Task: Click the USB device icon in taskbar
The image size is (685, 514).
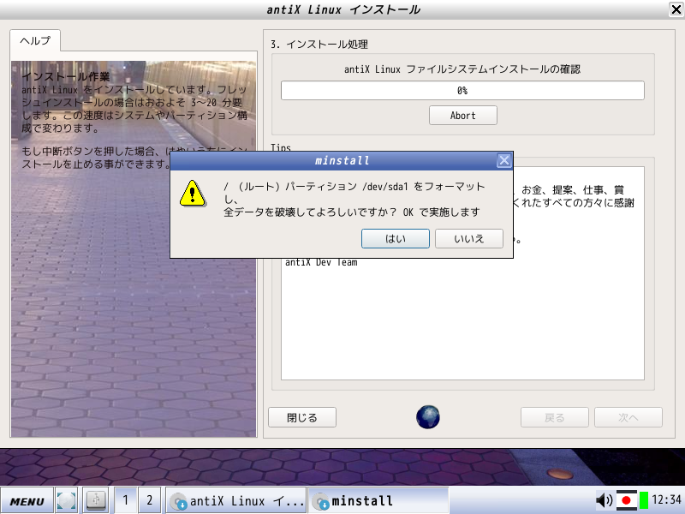Action: coord(96,500)
